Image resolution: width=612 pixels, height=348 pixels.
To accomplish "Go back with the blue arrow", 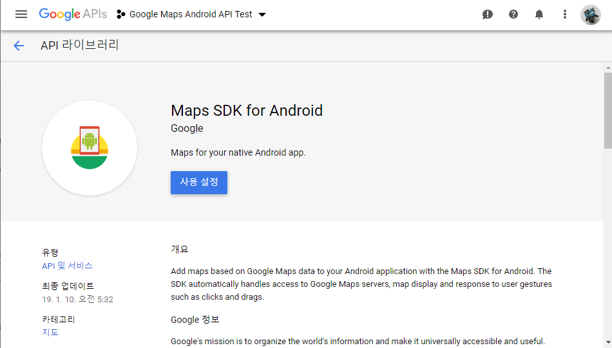I will (x=19, y=46).
